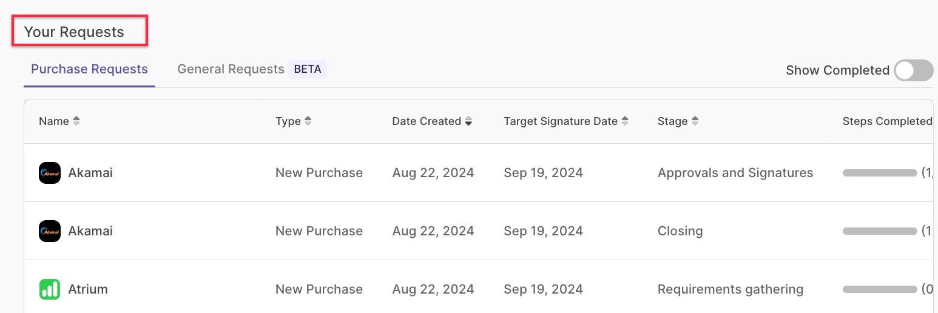Open the Akamai Approvals and Signatures request

point(478,173)
